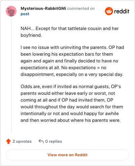Viewport: 135px width, 166px height.
Task: Follow the blue "post" link
Action: [x=25, y=14]
